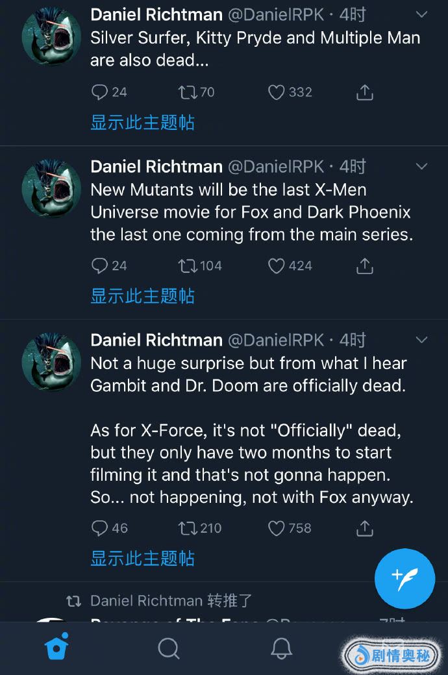Reply to the Silver Surfer tweet
Viewport: 448px width, 675px height.
[99, 92]
